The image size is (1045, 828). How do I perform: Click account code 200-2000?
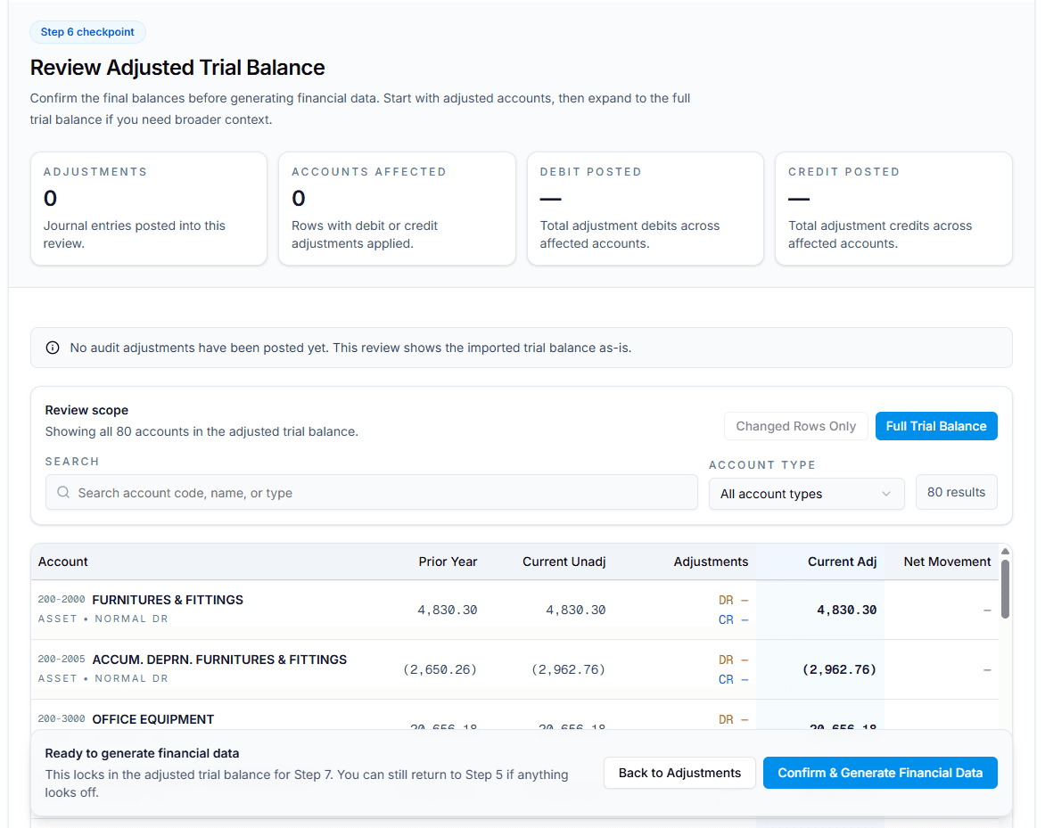click(62, 600)
